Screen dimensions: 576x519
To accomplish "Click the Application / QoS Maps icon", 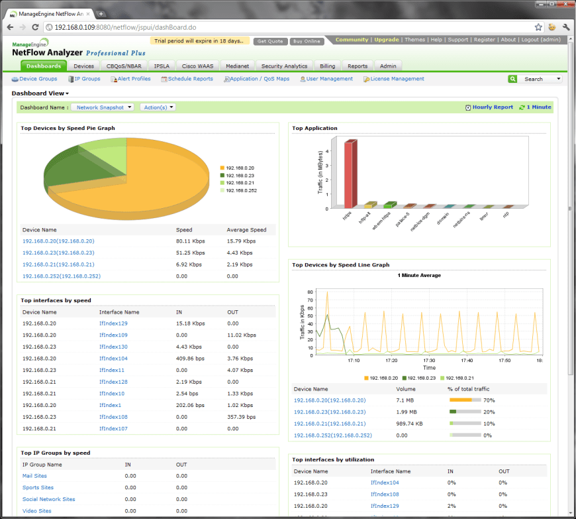I will (x=227, y=79).
